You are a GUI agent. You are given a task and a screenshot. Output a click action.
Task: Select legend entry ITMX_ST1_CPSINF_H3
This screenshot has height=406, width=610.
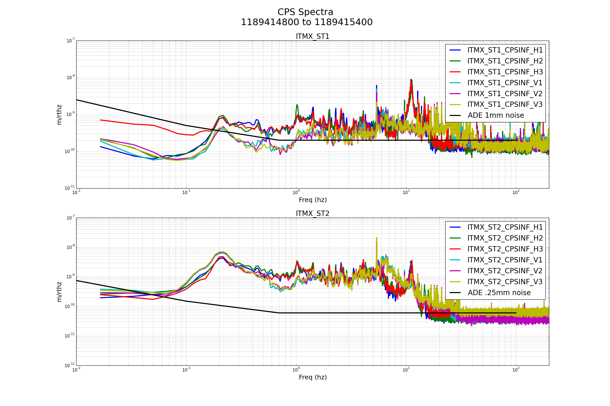(496, 72)
